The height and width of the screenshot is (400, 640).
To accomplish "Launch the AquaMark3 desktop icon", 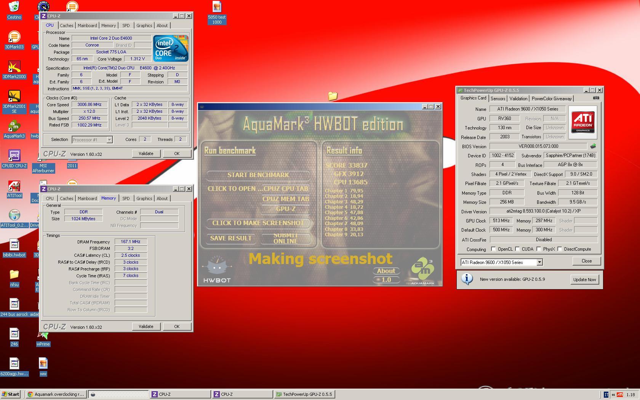I will pos(14,126).
